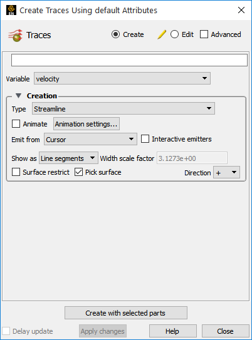Open Animation settings button

tap(87, 124)
